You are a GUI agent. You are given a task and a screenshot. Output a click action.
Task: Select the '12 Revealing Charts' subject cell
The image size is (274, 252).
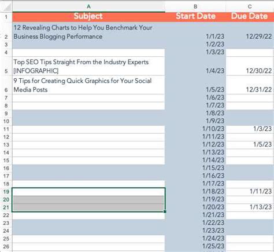coord(88,31)
